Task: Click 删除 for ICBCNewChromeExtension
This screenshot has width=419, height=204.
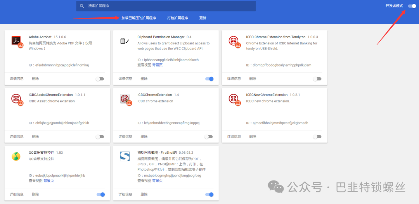Action: pyautogui.click(x=253, y=136)
